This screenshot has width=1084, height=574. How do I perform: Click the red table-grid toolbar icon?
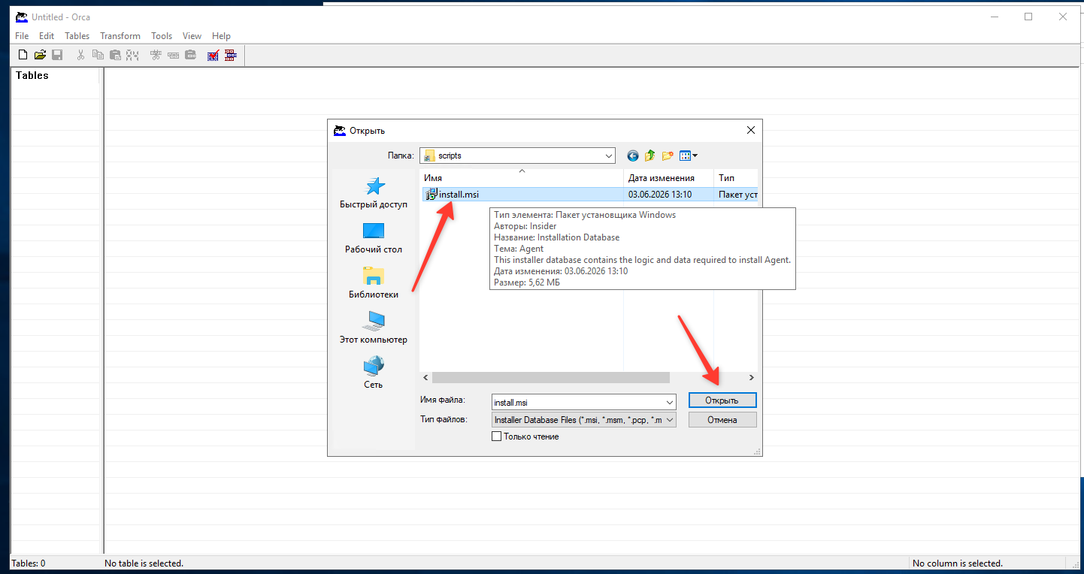click(231, 55)
